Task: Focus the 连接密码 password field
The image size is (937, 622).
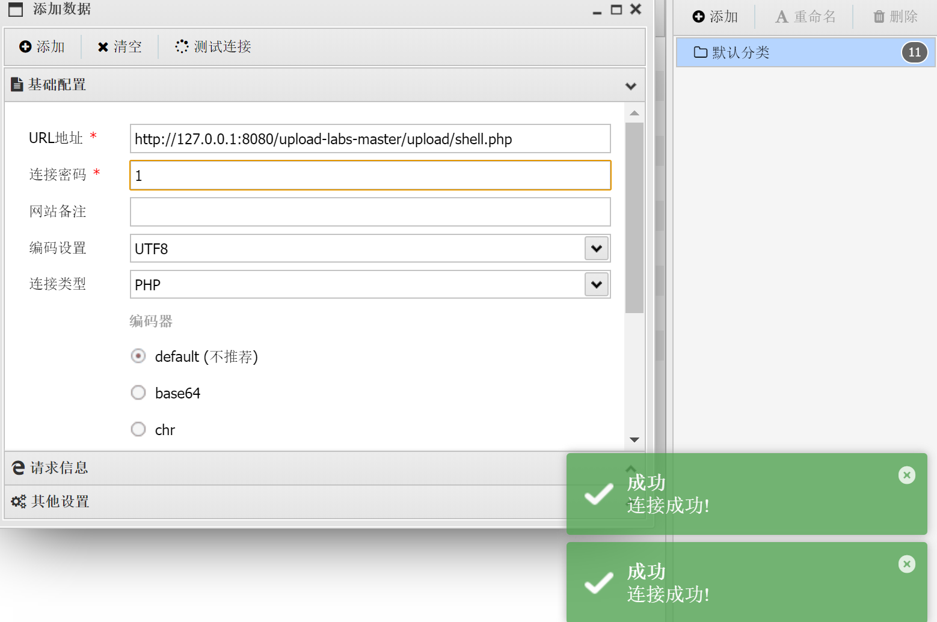Action: [x=370, y=175]
